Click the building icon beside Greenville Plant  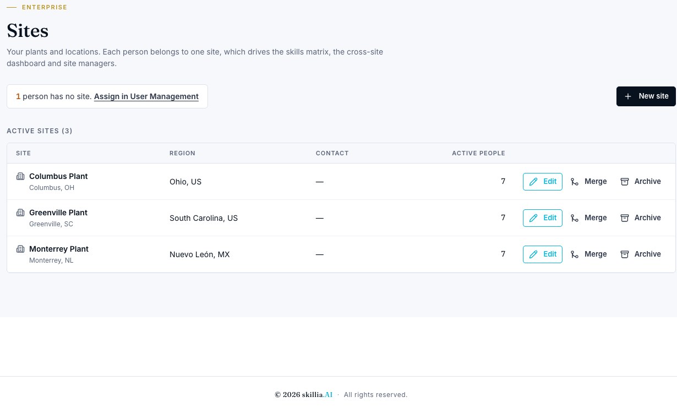[x=20, y=213]
